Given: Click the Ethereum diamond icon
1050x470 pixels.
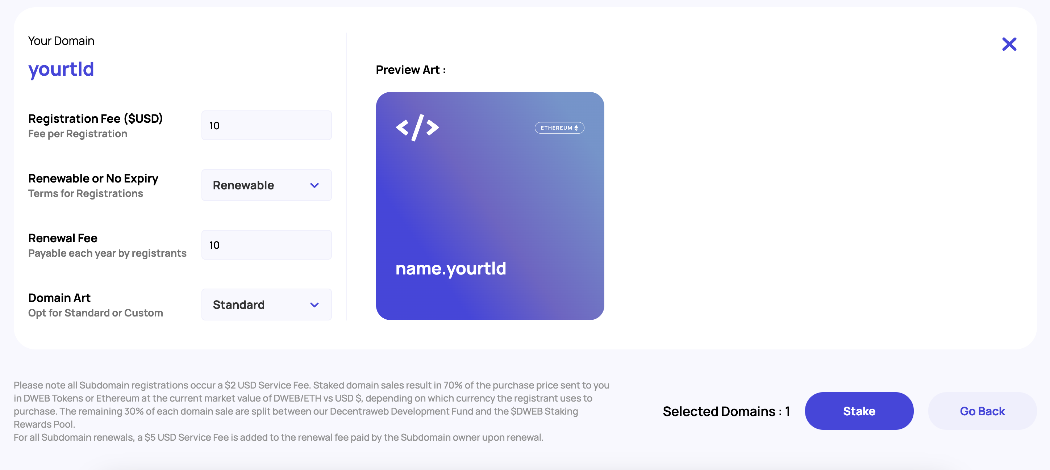Looking at the screenshot, I should pos(576,128).
